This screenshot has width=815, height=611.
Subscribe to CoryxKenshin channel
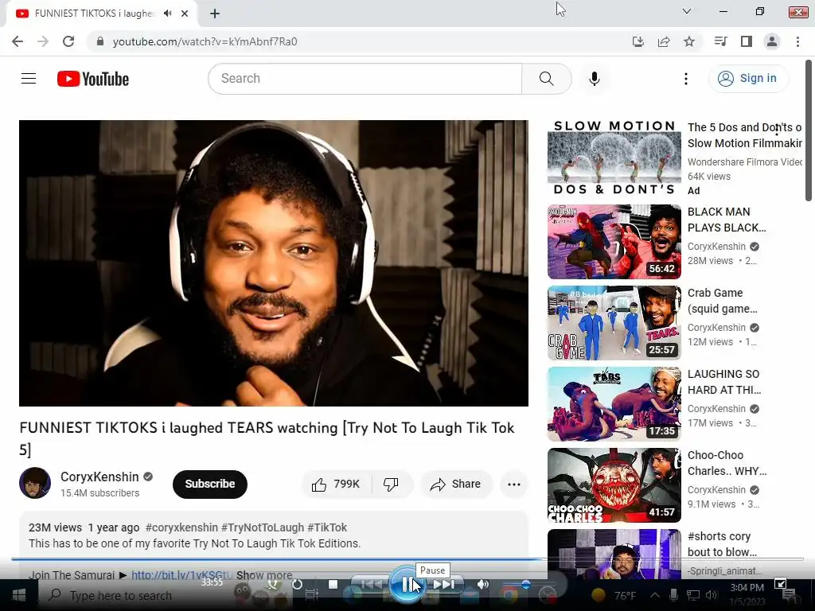point(210,485)
